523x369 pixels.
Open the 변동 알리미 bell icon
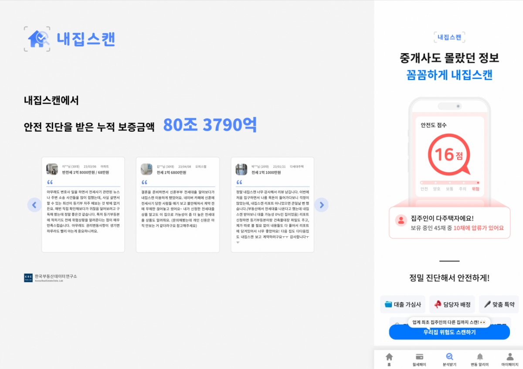(480, 356)
